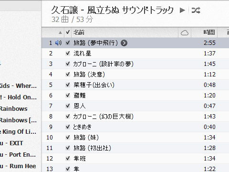
Task: Toggle the header check-all checkbox
Action: (x=68, y=32)
